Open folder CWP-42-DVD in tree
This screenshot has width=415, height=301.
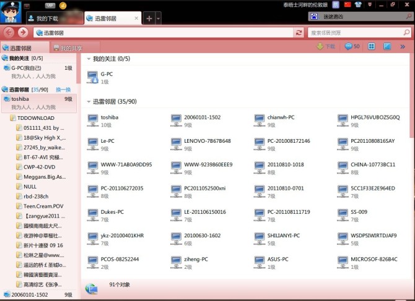tap(36, 167)
